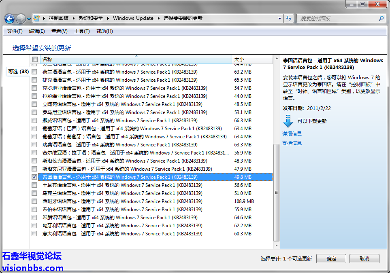Viewport: 390px width, 273px height.
Task: Click the control panel icon in the address bar
Action: pos(37,18)
